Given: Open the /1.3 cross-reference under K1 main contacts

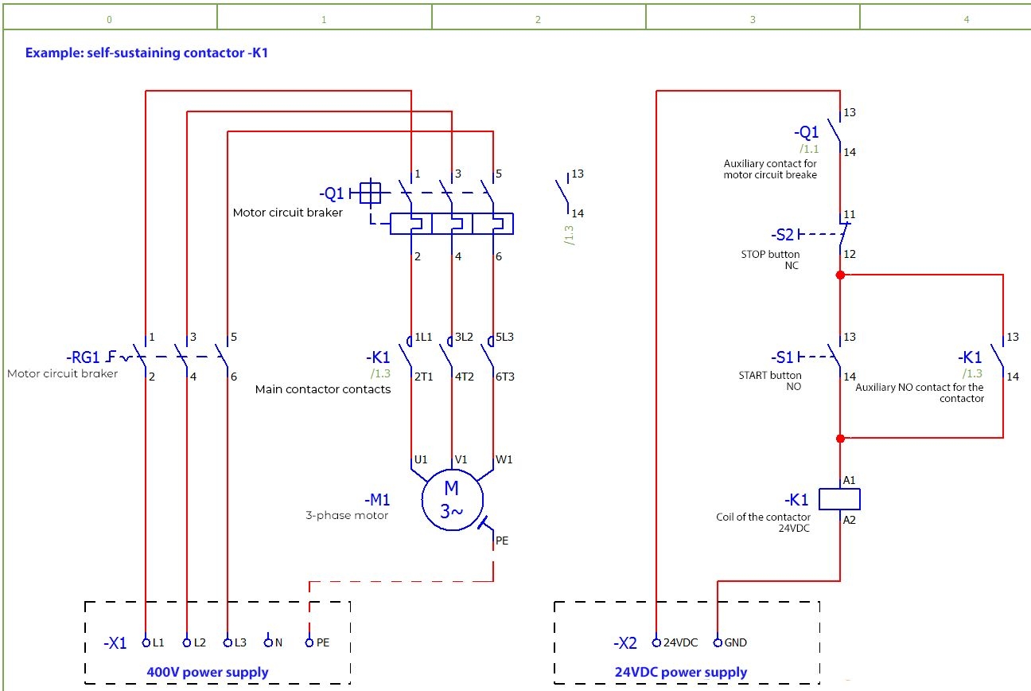Looking at the screenshot, I should coord(381,373).
